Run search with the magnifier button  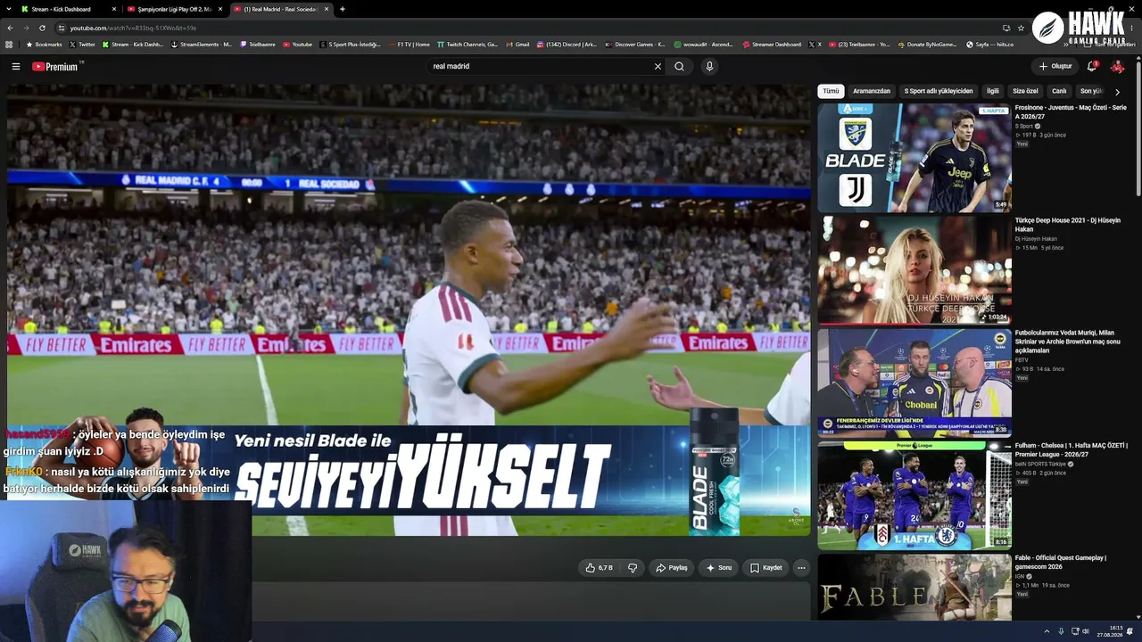click(x=679, y=66)
